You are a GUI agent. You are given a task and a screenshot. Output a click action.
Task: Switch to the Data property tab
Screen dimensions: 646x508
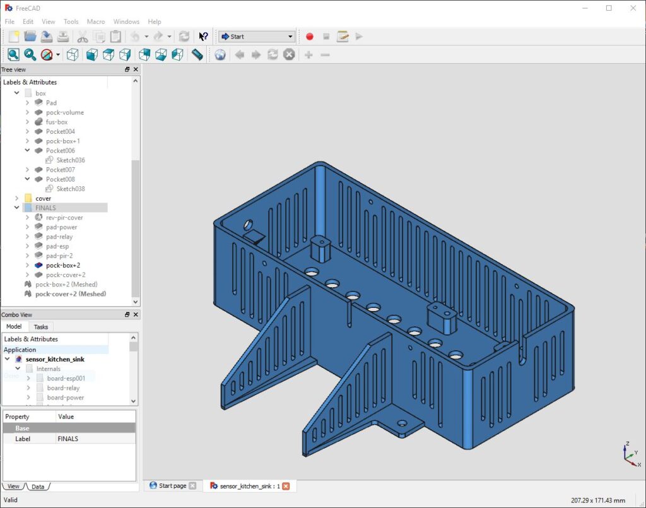38,487
